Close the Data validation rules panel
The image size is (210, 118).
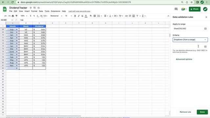tap(206, 17)
